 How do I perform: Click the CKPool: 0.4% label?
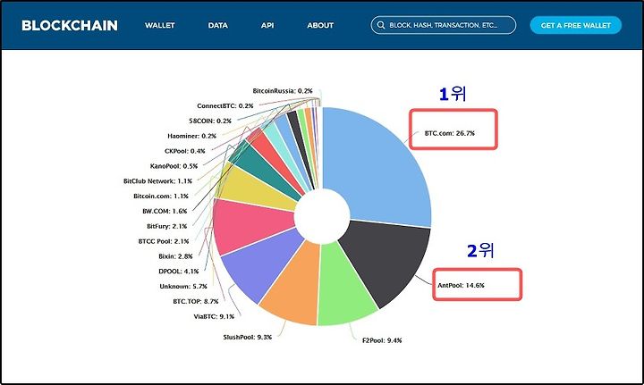click(x=185, y=151)
